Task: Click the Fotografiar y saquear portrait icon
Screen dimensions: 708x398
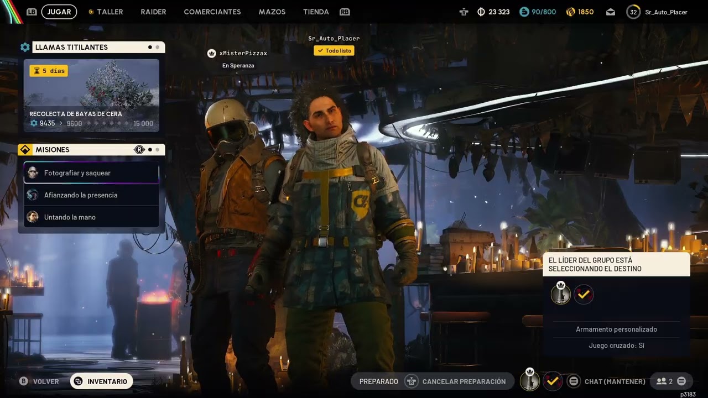Action: click(x=33, y=173)
